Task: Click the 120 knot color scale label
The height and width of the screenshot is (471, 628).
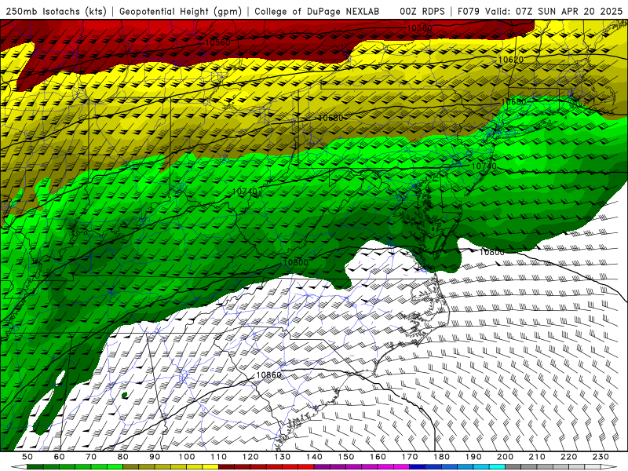Action: pos(250,457)
